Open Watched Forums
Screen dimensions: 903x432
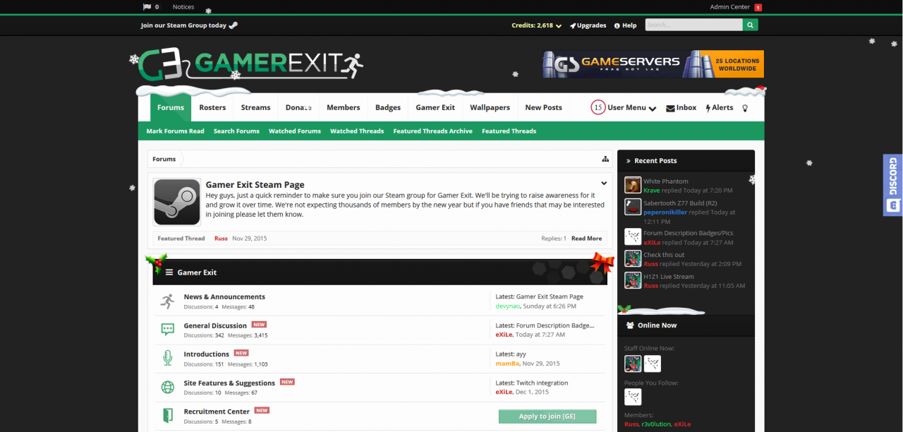[x=295, y=131]
